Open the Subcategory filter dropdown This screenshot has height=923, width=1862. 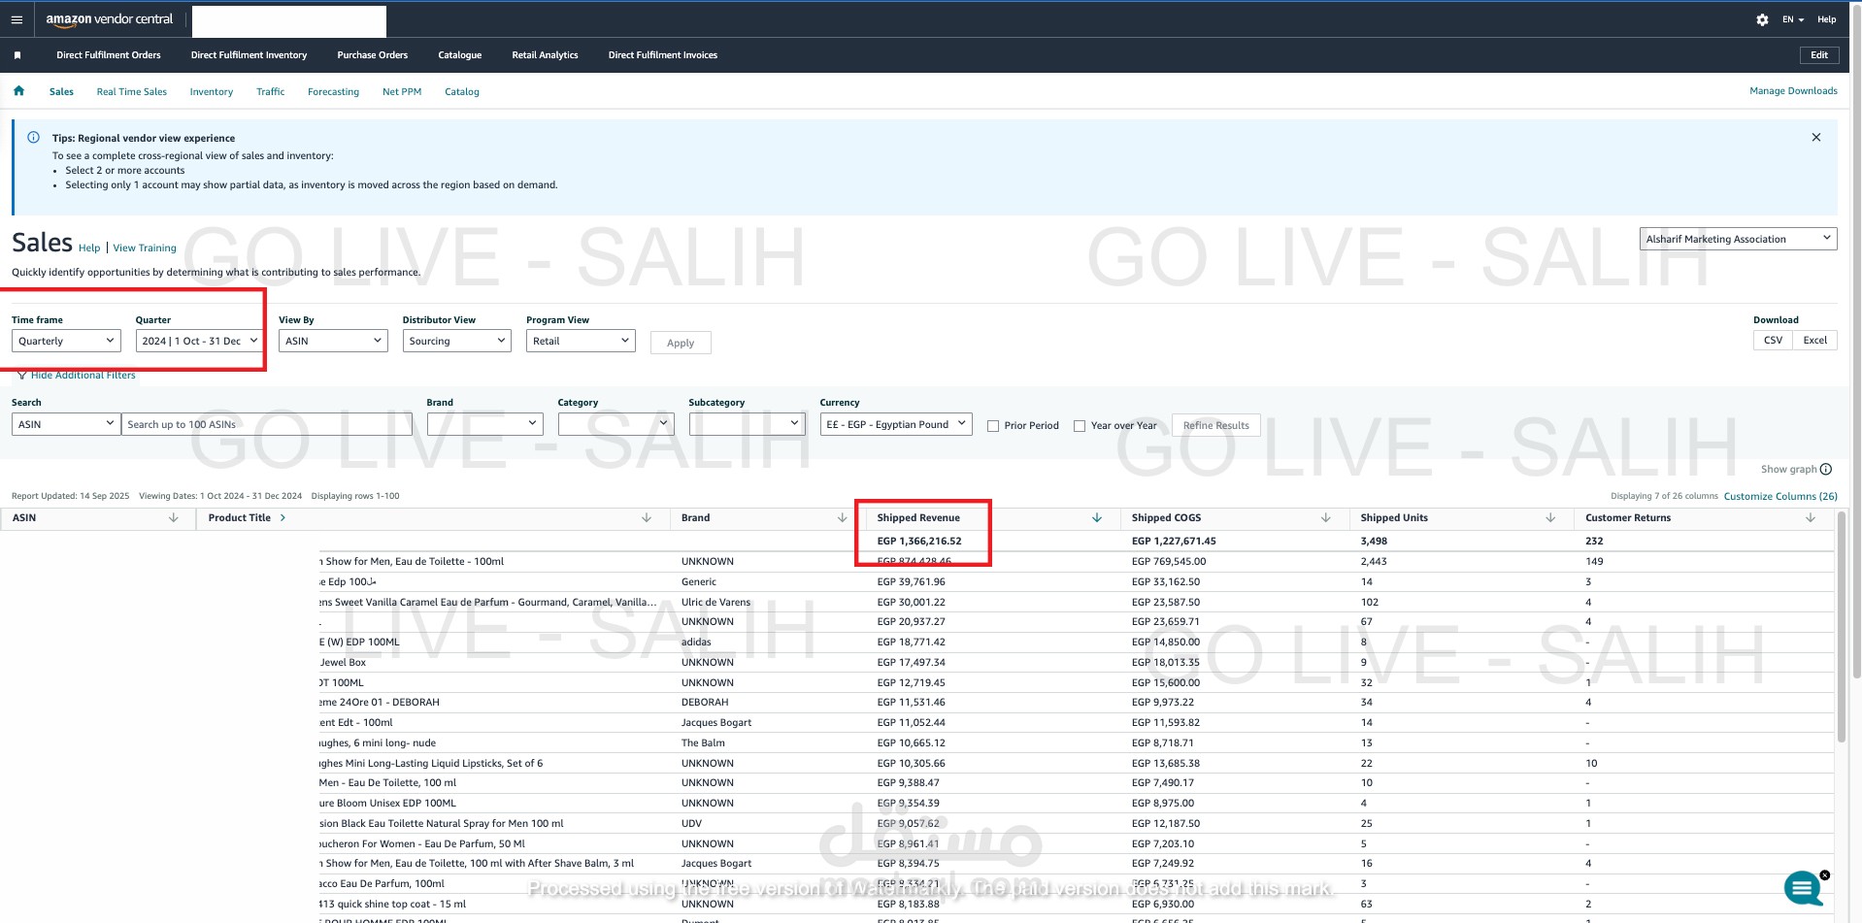click(747, 424)
